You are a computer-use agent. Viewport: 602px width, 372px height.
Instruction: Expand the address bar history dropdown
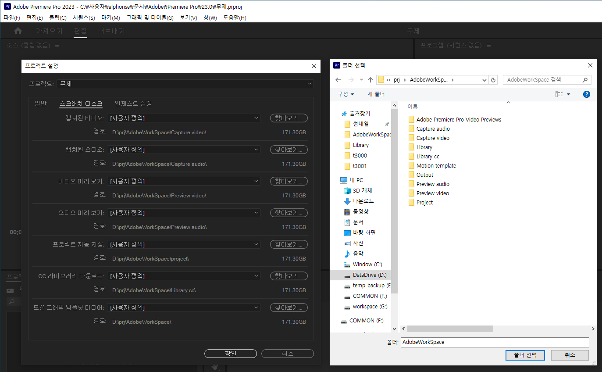click(x=484, y=80)
